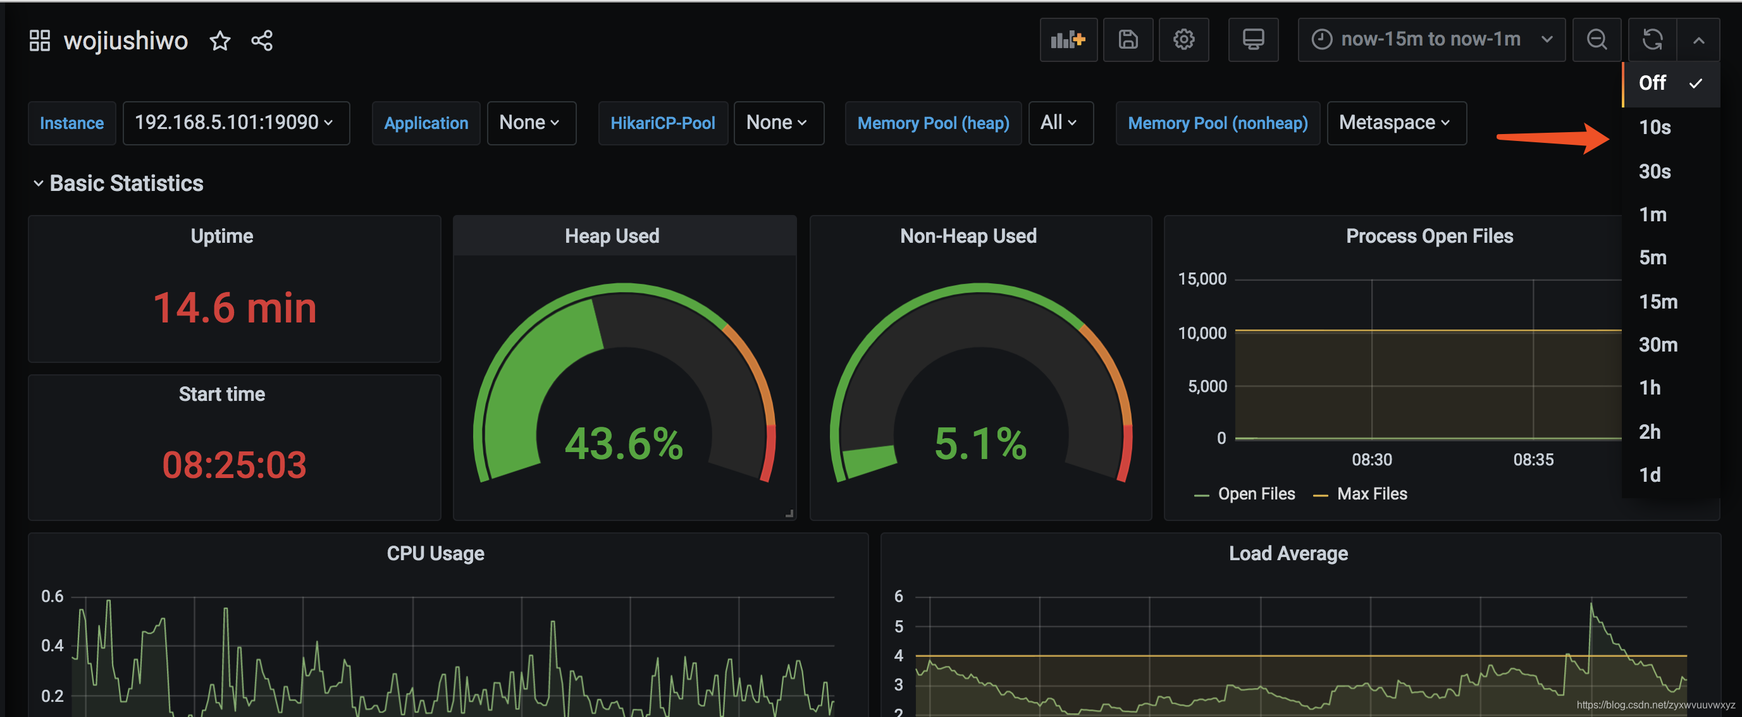This screenshot has height=717, width=1742.
Task: Refresh the dashboard now
Action: (x=1652, y=40)
